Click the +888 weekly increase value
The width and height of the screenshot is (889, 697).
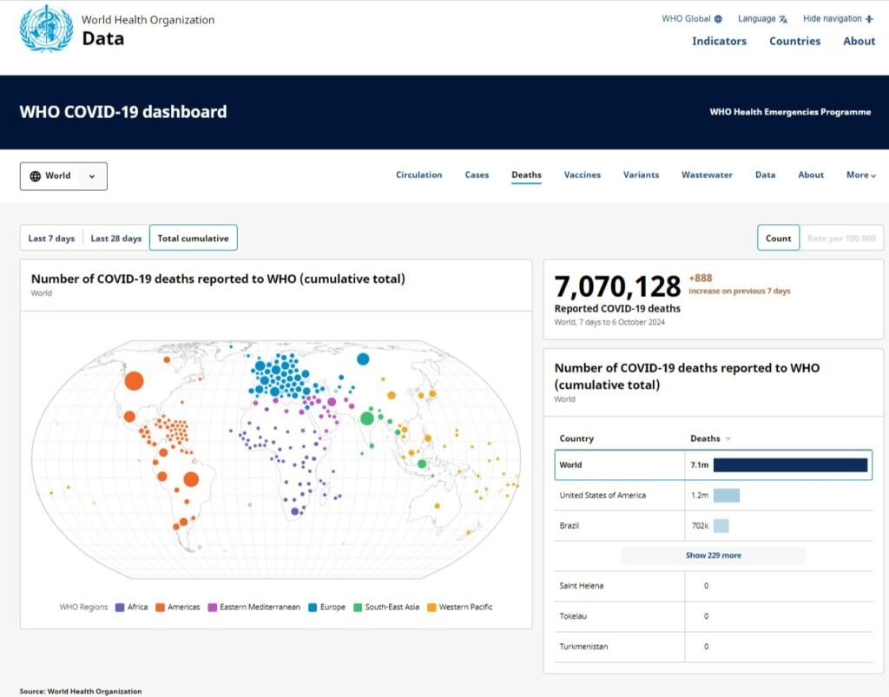tap(701, 279)
